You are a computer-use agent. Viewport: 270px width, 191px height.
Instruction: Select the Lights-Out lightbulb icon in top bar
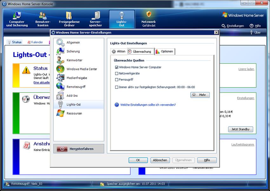122,15
